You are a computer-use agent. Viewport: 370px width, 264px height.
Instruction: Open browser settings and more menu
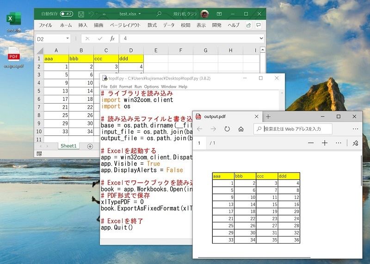[x=355, y=129]
